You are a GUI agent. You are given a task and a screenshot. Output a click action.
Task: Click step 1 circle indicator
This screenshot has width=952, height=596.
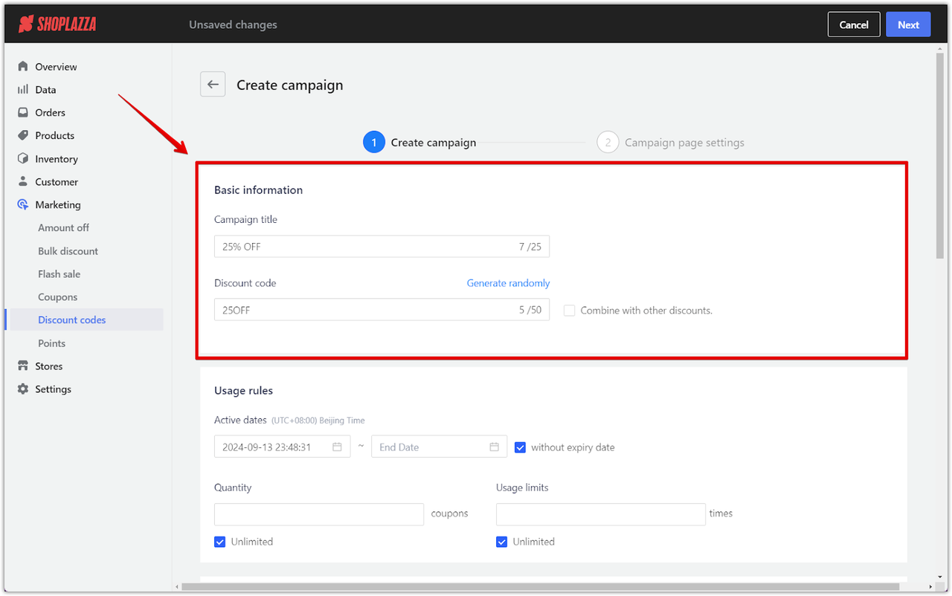tap(373, 142)
